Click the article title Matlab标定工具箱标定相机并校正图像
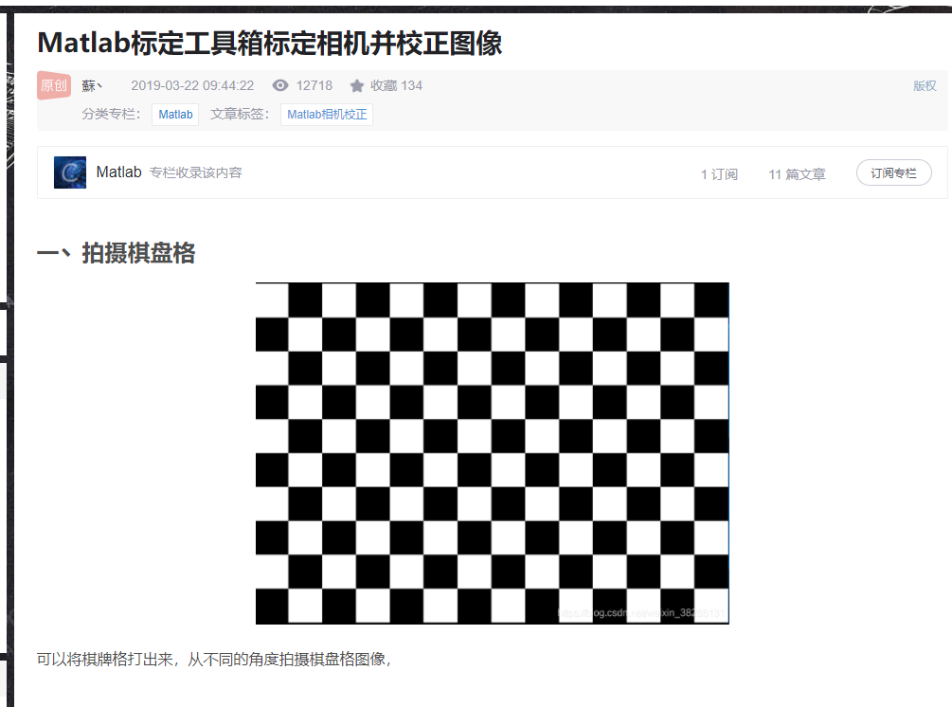Screen dimensions: 952x707 (270, 43)
